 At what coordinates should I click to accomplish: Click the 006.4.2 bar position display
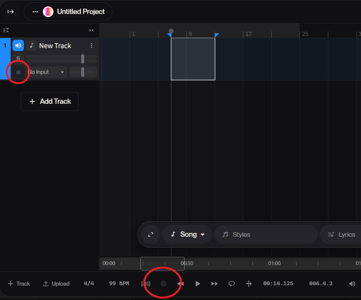321,283
